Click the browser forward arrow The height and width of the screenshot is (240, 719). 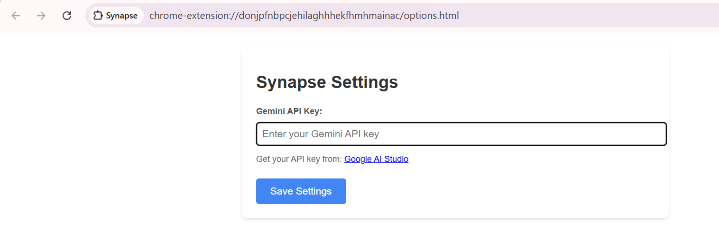pyautogui.click(x=41, y=16)
